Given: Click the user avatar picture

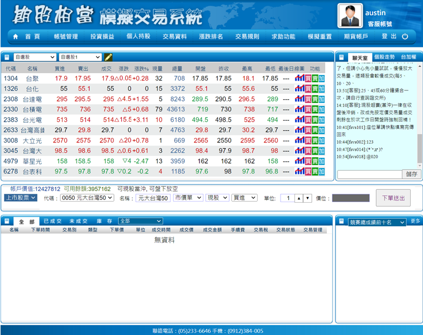Looking at the screenshot, I should [351, 16].
